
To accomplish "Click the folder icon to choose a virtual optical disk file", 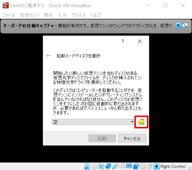I will (x=141, y=122).
